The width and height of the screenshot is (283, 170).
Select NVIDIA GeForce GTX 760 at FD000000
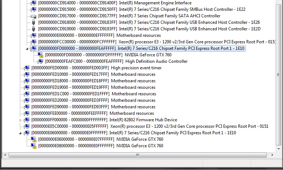[x=108, y=55]
